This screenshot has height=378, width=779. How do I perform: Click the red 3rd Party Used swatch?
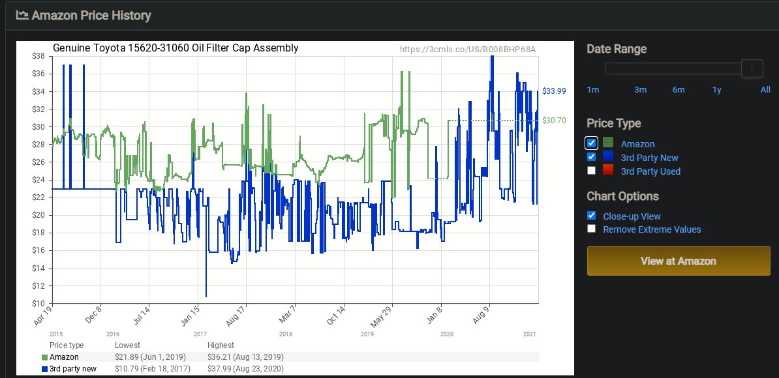pyautogui.click(x=608, y=170)
